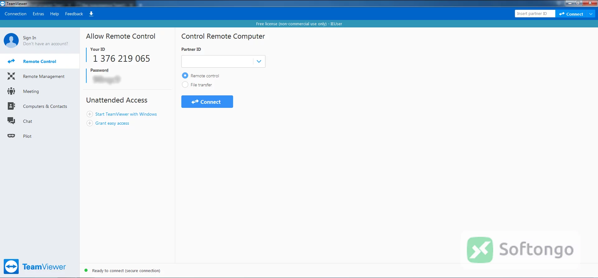Open Computers & Contacts icon
This screenshot has height=278, width=598.
(11, 106)
